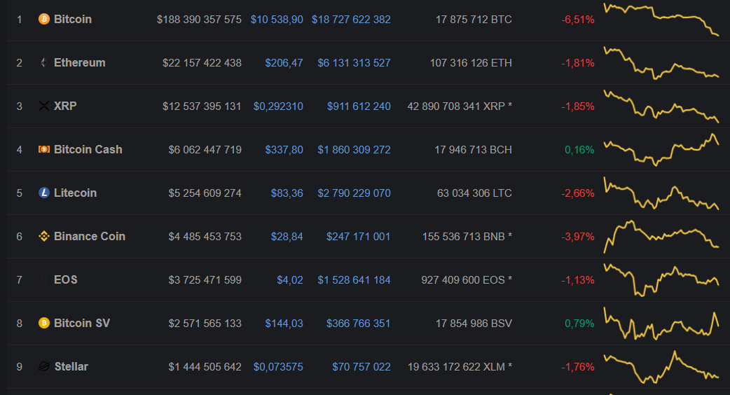Open Binance Coin volume $247 171 001
The image size is (730, 395).
[358, 236]
